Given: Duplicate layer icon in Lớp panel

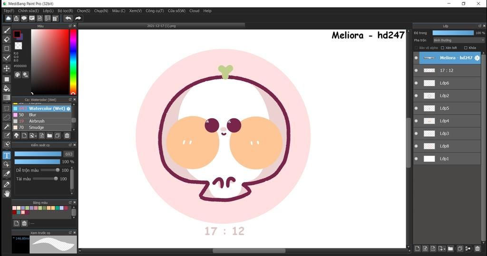Looking at the screenshot, I should coord(460,248).
